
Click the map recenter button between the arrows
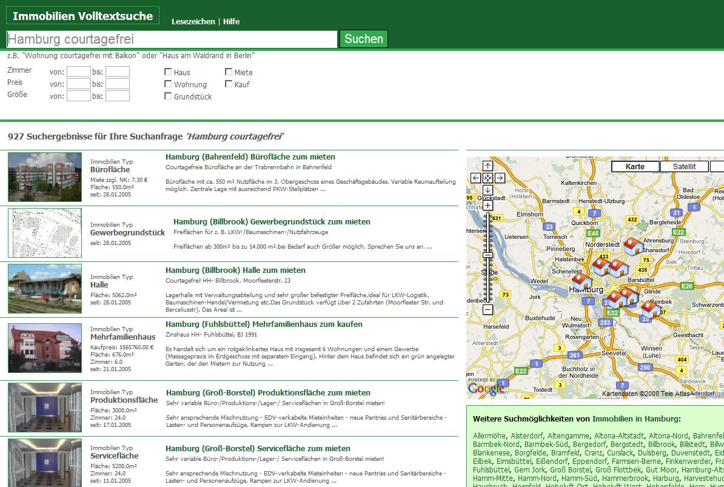tap(488, 178)
